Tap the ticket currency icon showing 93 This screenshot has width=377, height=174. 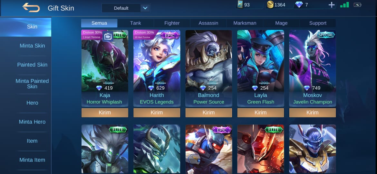click(x=240, y=5)
